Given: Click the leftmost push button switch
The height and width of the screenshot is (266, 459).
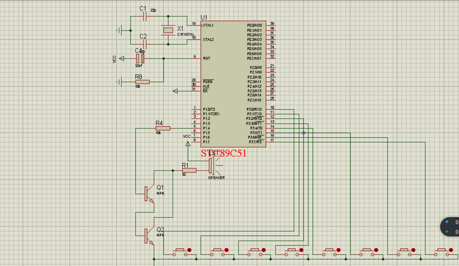Looking at the screenshot, I should pyautogui.click(x=180, y=253).
